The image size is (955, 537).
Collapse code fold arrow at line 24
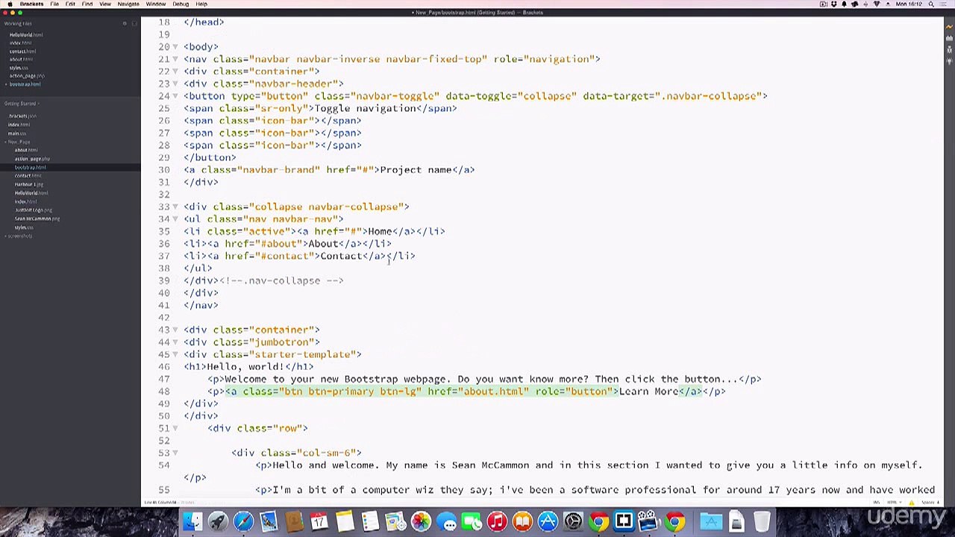tap(175, 96)
